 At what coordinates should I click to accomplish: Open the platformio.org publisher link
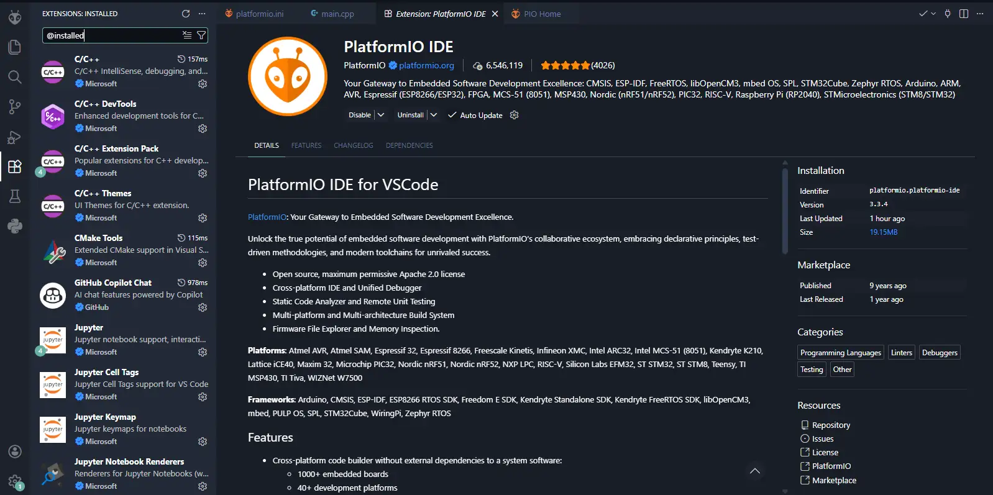pos(426,65)
